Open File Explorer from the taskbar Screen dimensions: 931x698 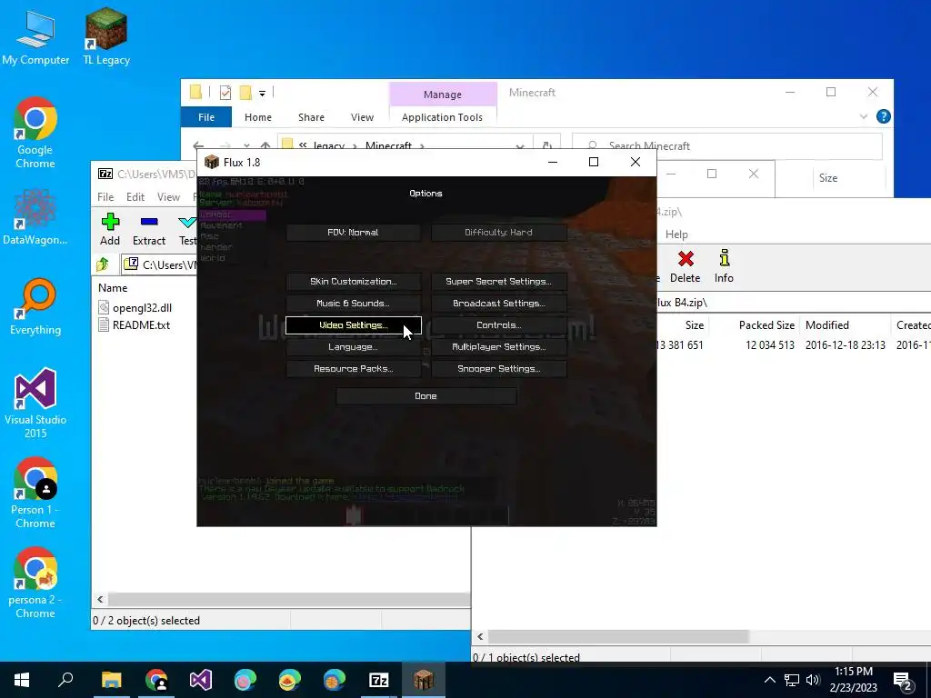[111, 680]
